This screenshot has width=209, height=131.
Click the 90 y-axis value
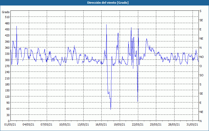[x=8, y=103]
